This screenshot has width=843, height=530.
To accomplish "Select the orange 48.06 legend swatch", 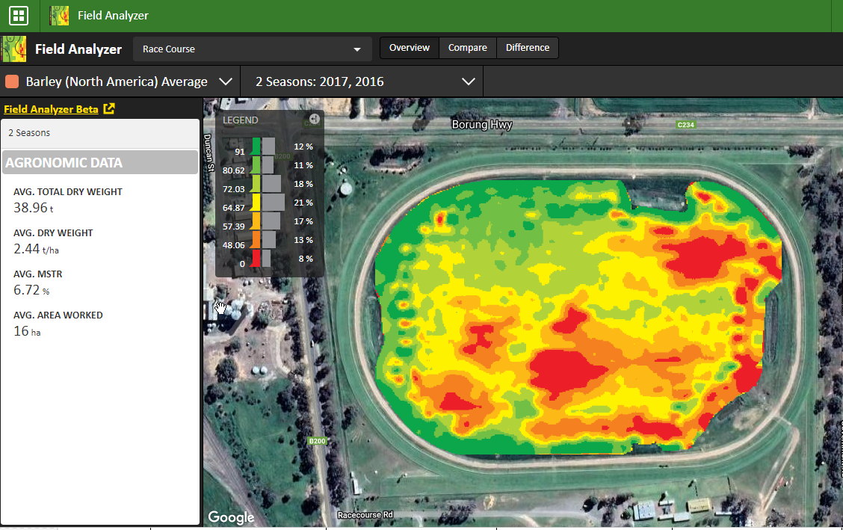I will [256, 240].
